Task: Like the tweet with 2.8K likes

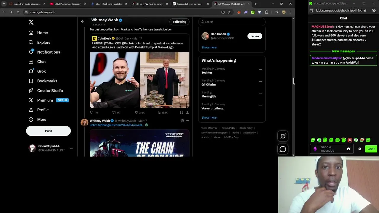Action: click(140, 112)
